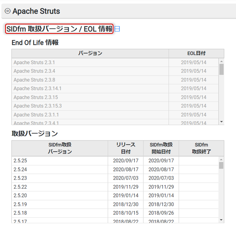
Task: Select the Apache Struts 2.3.1.1 row
Action: 115,115
